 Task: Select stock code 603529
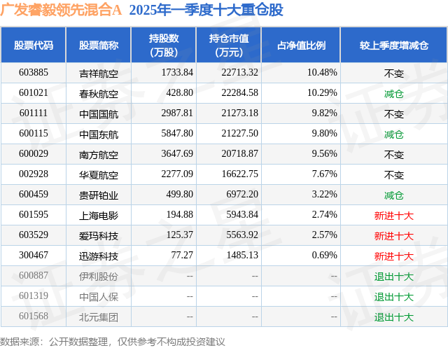[x=34, y=235]
